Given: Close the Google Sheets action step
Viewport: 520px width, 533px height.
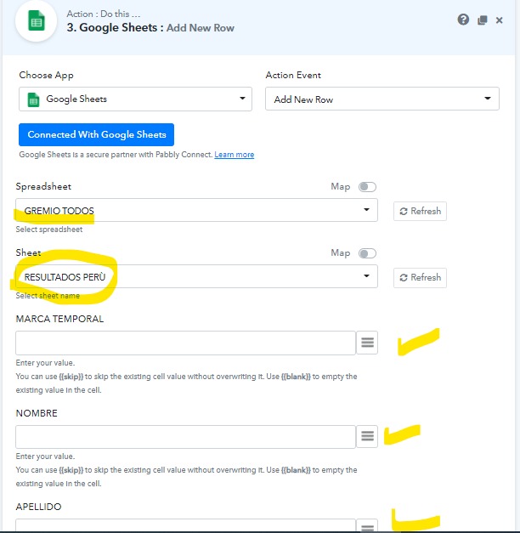Looking at the screenshot, I should coord(500,20).
